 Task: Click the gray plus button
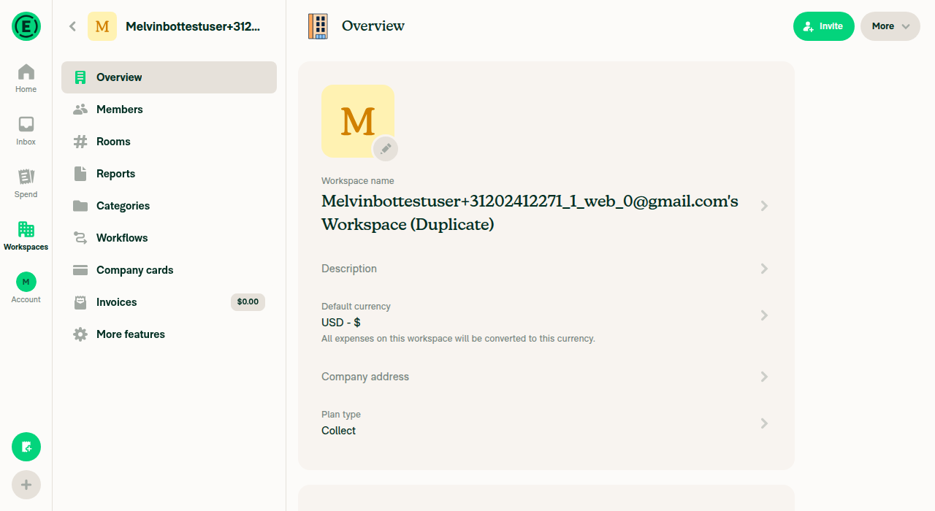26,485
